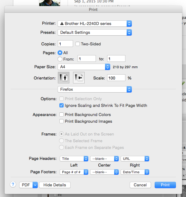Open the PDF options arrow
Image resolution: width=186 pixels, height=197 pixels.
coord(35,185)
